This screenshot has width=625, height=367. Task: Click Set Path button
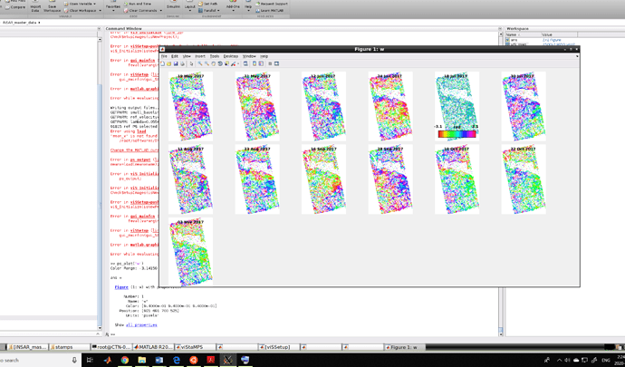pyautogui.click(x=207, y=4)
